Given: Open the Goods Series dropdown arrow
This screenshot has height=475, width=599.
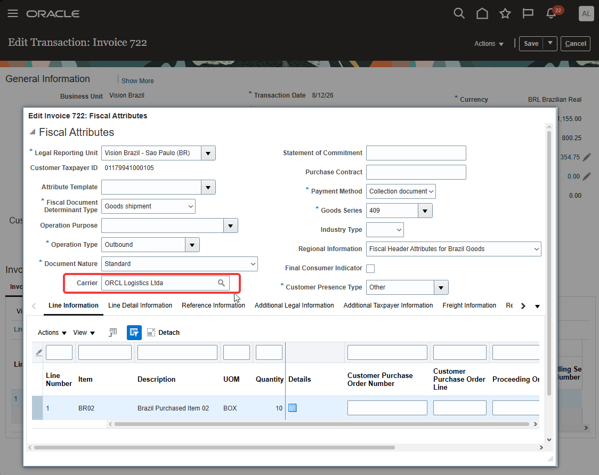Looking at the screenshot, I should click(425, 211).
